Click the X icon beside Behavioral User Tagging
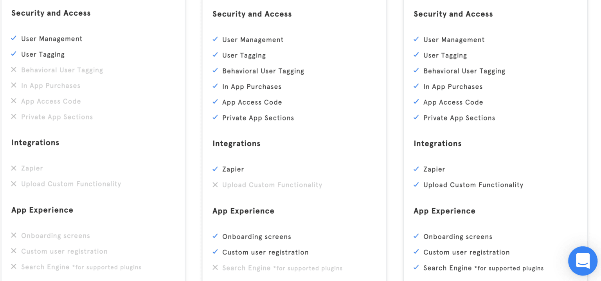Image resolution: width=601 pixels, height=281 pixels. pyautogui.click(x=14, y=70)
